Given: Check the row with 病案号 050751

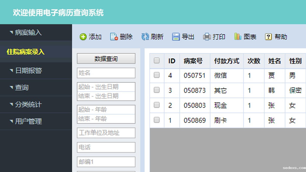Looking at the screenshot, I should coord(157,75).
